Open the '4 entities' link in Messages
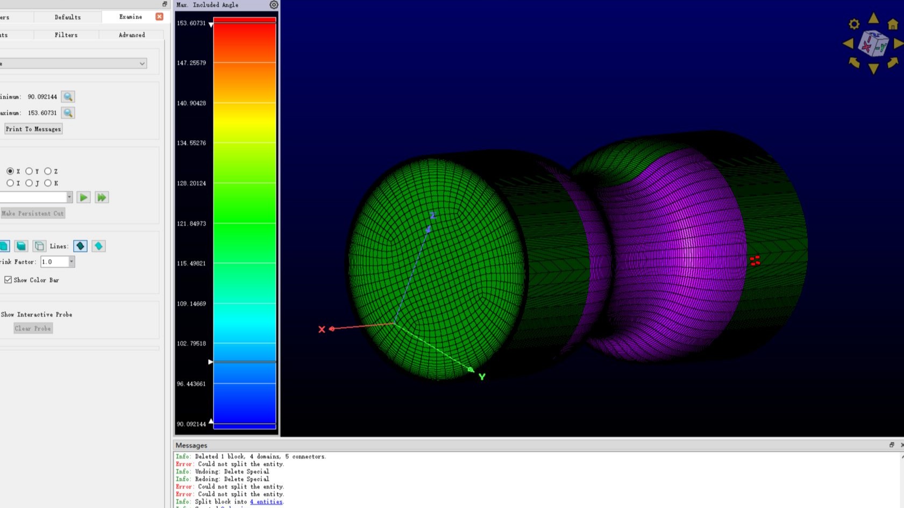The width and height of the screenshot is (904, 508). pos(266,502)
